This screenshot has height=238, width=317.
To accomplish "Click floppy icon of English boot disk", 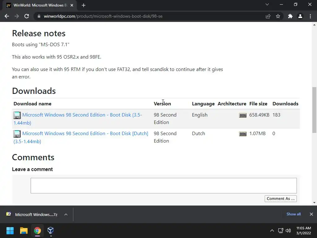I will (x=17, y=115).
